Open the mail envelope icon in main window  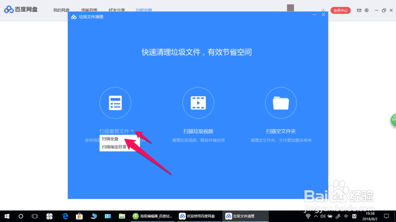[x=359, y=10]
